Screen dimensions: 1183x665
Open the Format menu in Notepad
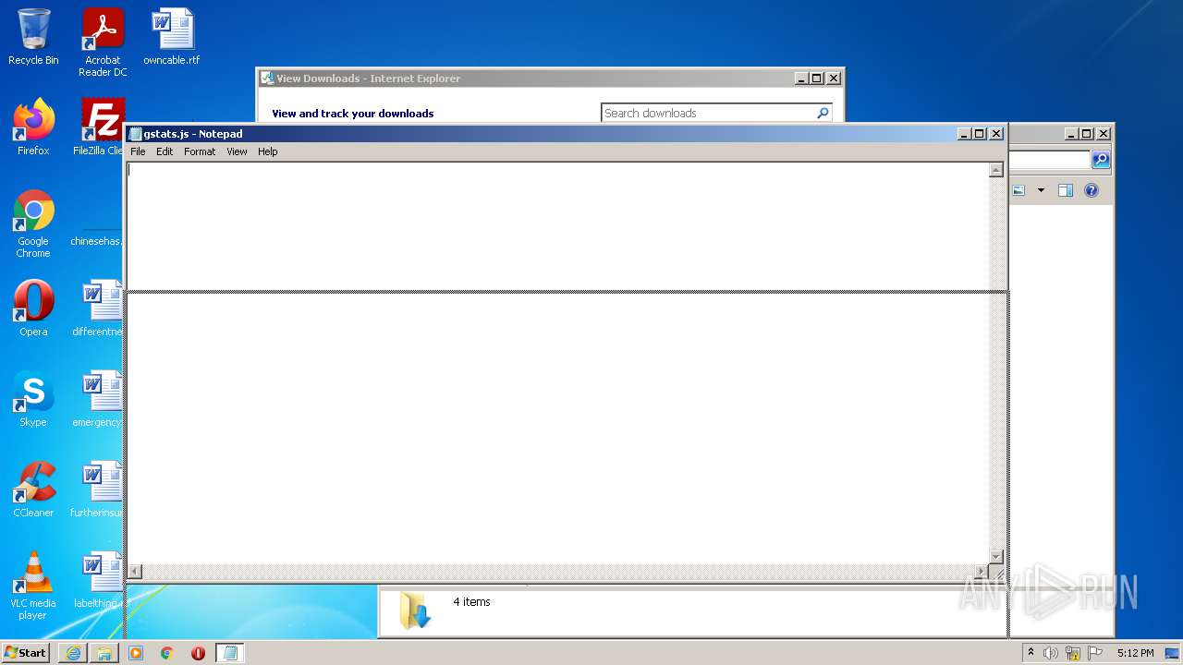click(200, 151)
